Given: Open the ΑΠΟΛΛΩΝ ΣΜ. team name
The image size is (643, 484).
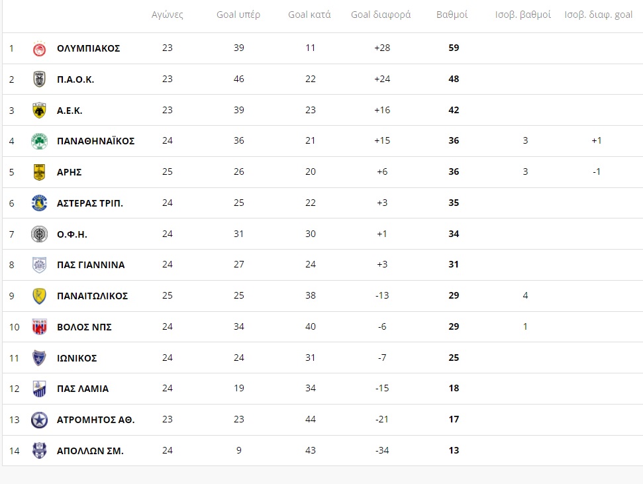Looking at the screenshot, I should pyautogui.click(x=90, y=451).
